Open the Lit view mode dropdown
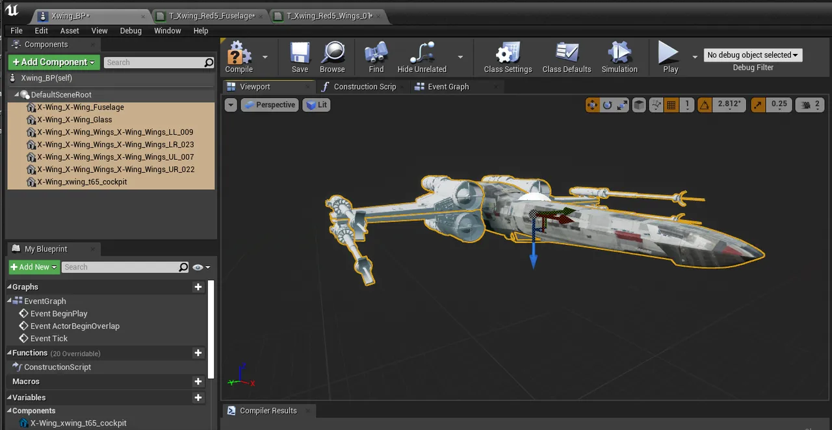The width and height of the screenshot is (832, 430). point(316,105)
